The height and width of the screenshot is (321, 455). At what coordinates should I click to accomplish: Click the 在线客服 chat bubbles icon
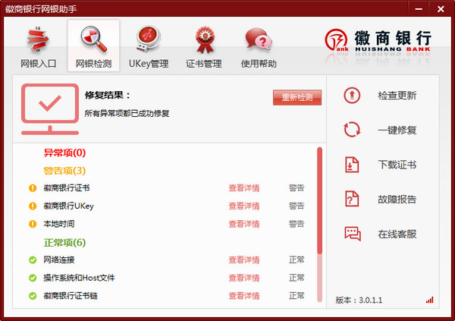pyautogui.click(x=353, y=234)
